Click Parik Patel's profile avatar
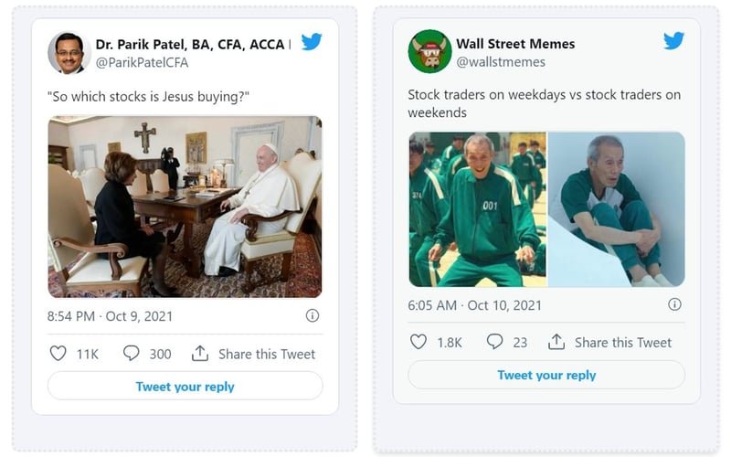This screenshot has height=457, width=731. [68, 53]
